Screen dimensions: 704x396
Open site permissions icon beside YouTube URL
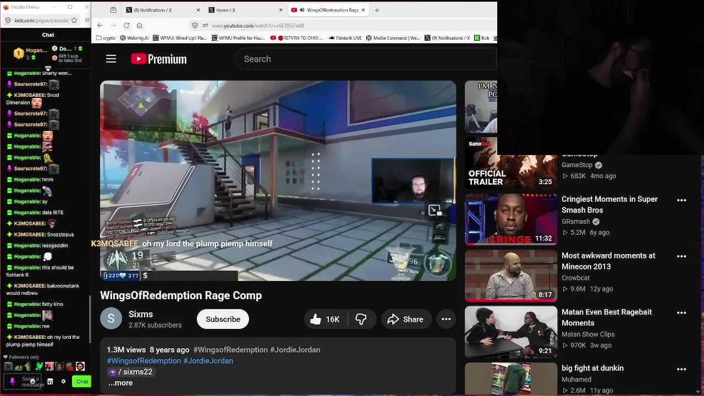[205, 25]
